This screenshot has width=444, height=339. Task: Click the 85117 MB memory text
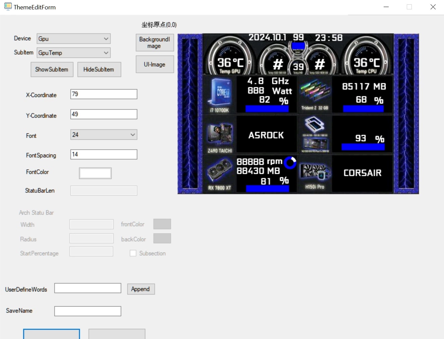[x=364, y=87]
